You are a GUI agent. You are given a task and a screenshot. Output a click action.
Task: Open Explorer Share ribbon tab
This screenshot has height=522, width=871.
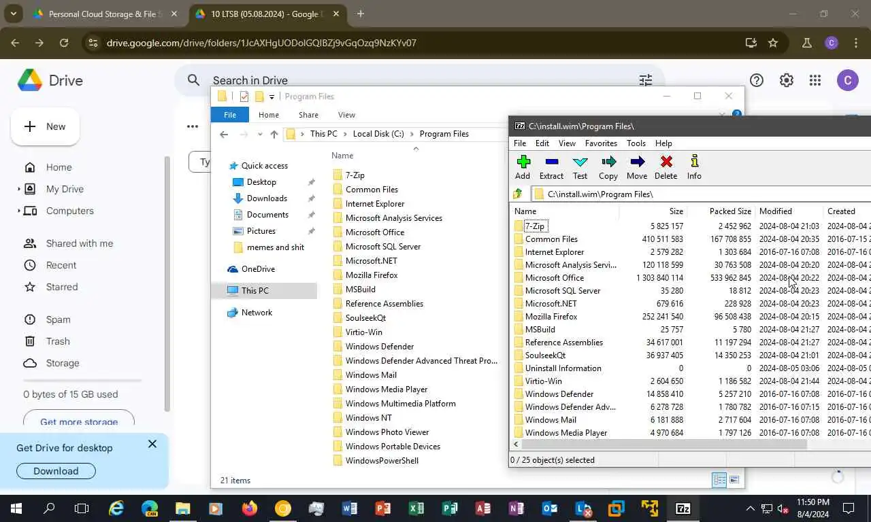[x=308, y=115]
